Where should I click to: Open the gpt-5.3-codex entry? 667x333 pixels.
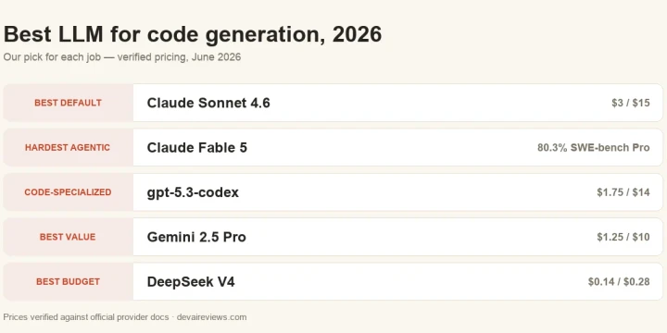click(x=193, y=192)
